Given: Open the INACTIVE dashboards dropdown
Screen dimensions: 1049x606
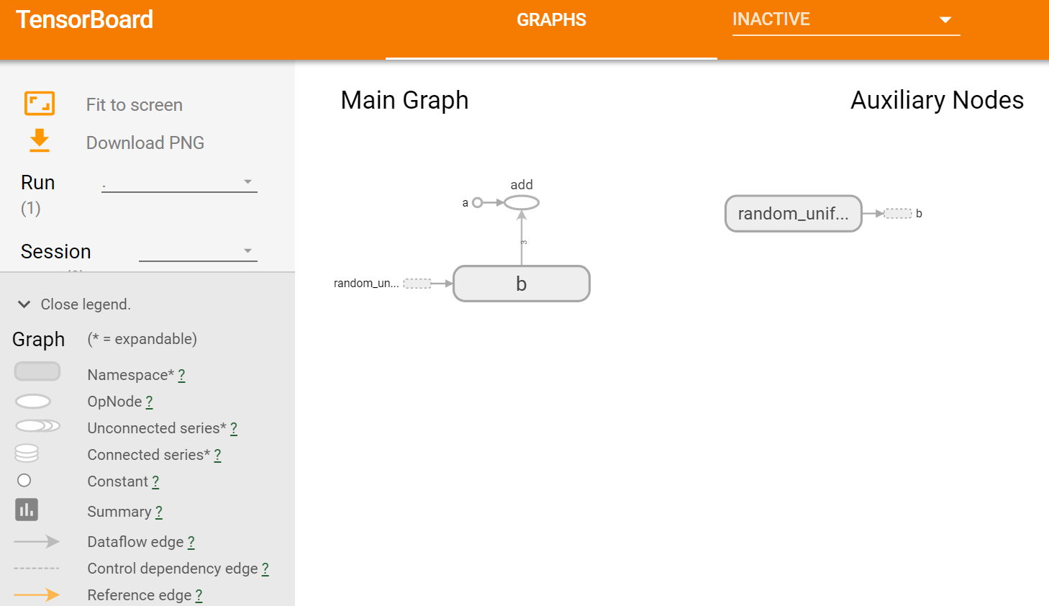Looking at the screenshot, I should [x=846, y=19].
